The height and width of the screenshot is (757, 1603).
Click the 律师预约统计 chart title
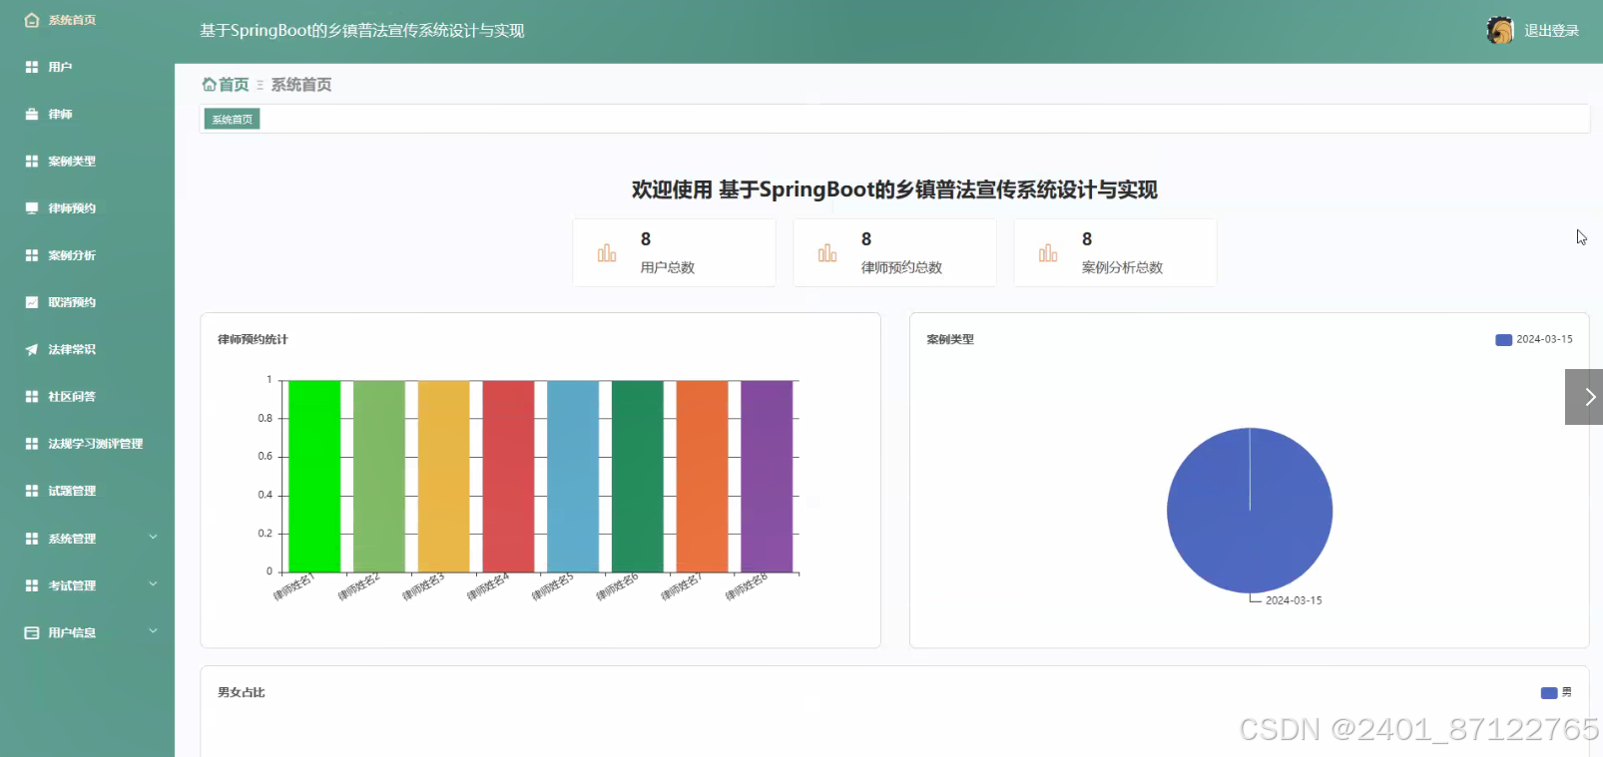pyautogui.click(x=253, y=339)
